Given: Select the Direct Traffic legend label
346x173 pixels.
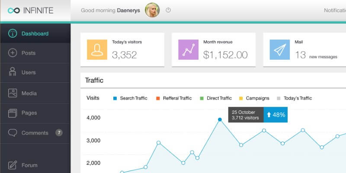Looking at the screenshot, I should point(219,98).
